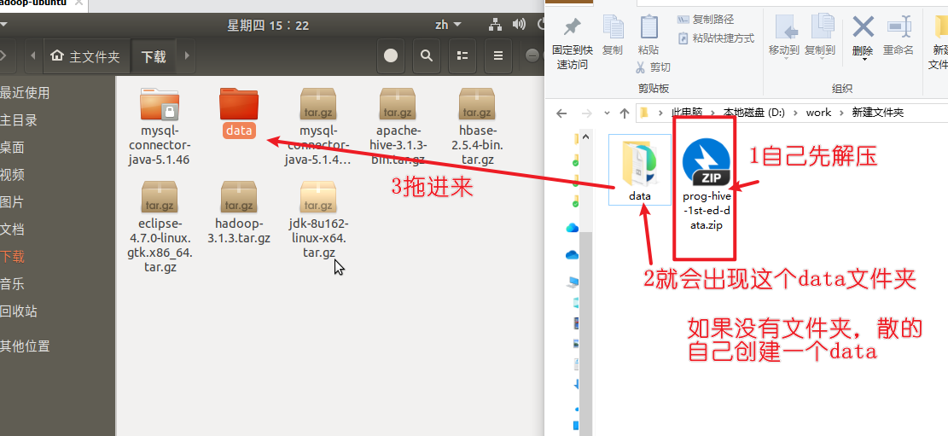948x436 pixels.
Task: Toggle list view in Nautilus toolbar
Action: [462, 56]
